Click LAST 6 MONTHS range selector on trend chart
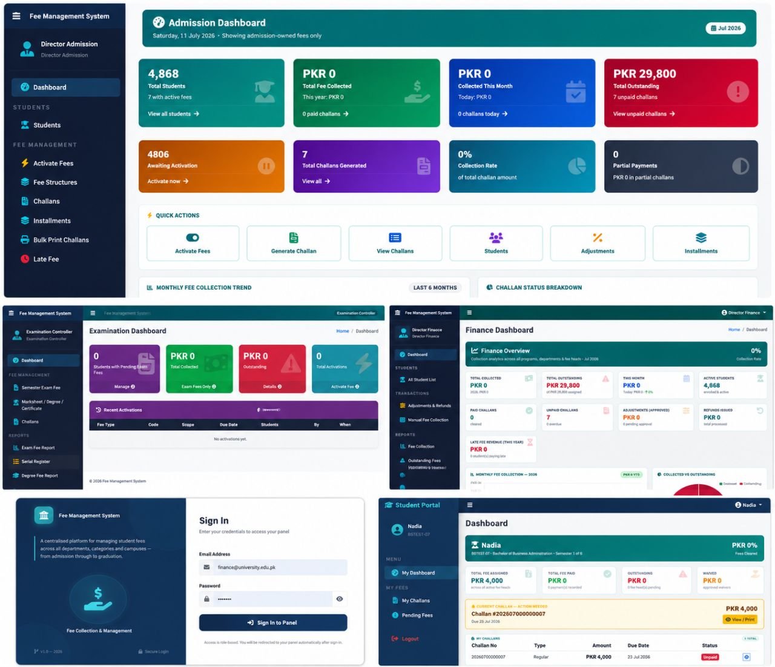This screenshot has height=667, width=775. click(435, 288)
